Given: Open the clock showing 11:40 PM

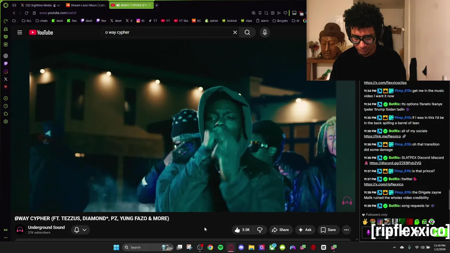Looking at the screenshot, I should 439,247.
